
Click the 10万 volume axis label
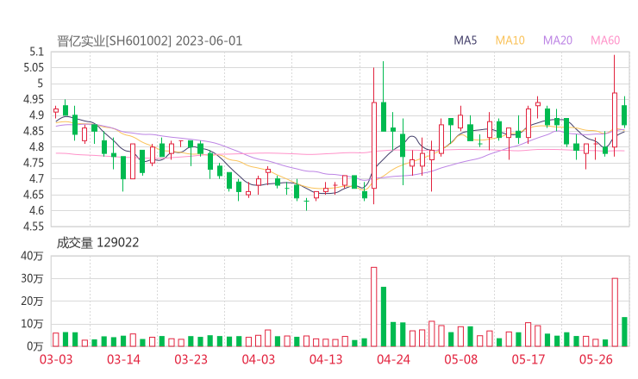(32, 324)
